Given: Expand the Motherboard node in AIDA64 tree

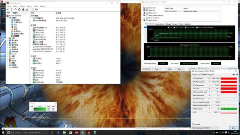Looking at the screenshot, I should (7, 38).
